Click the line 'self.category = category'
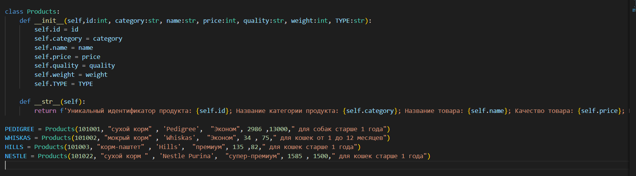Viewport: 636px width, 176px height. pos(78,38)
